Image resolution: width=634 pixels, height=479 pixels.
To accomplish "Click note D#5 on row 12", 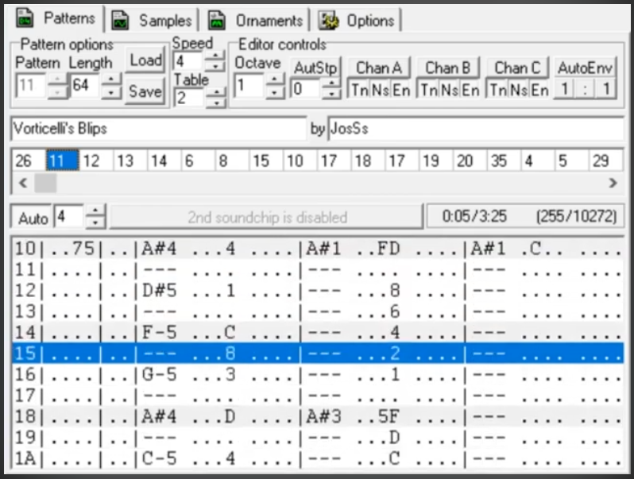I will [160, 291].
